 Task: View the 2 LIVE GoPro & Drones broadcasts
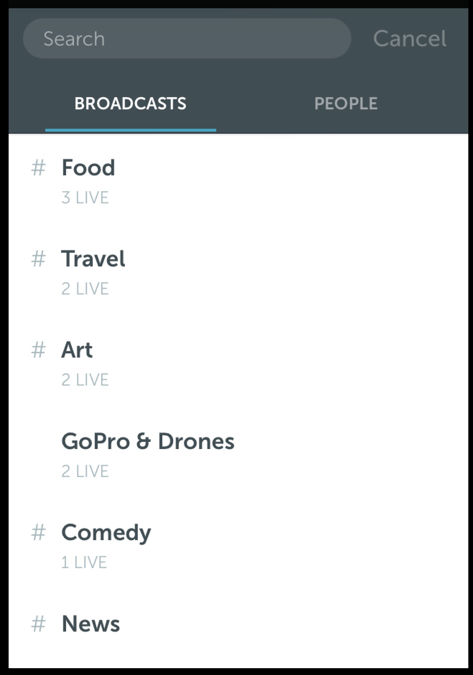click(x=85, y=471)
